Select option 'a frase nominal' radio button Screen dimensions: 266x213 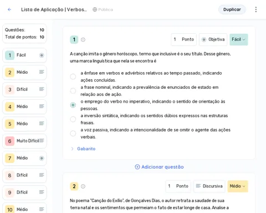click(73, 91)
